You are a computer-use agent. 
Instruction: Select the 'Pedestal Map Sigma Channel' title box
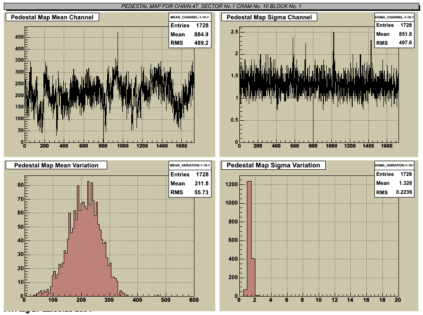point(269,17)
